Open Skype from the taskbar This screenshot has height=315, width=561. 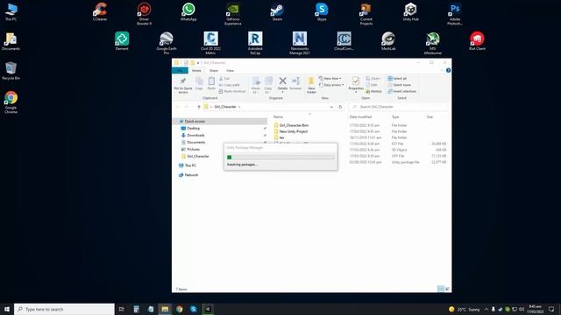click(x=194, y=309)
